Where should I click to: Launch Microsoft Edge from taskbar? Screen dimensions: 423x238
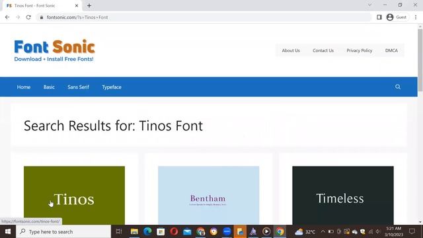(x=147, y=231)
